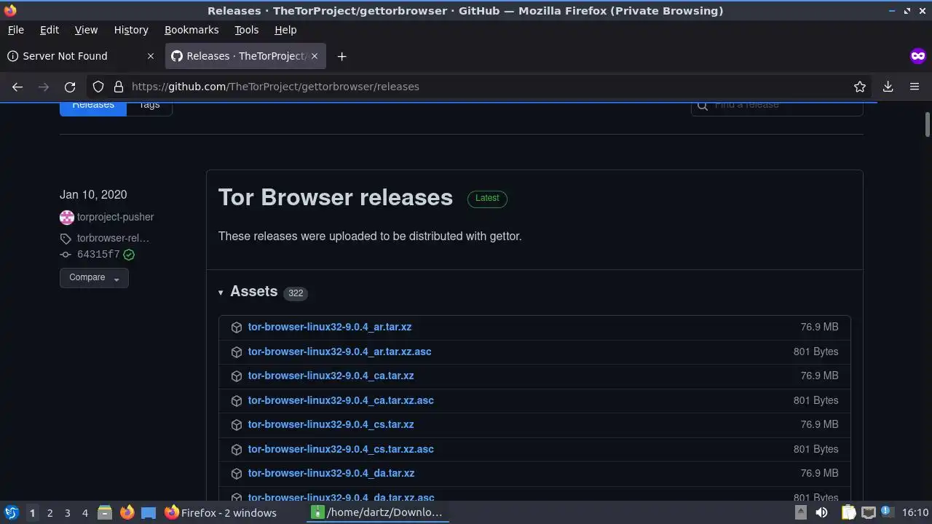Viewport: 932px width, 524px height.
Task: Open the shield tracking protection icon
Action: click(98, 87)
